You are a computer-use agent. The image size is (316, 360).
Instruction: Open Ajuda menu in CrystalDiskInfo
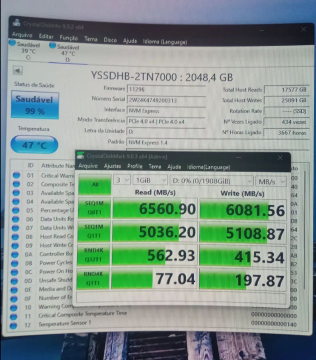(130, 41)
